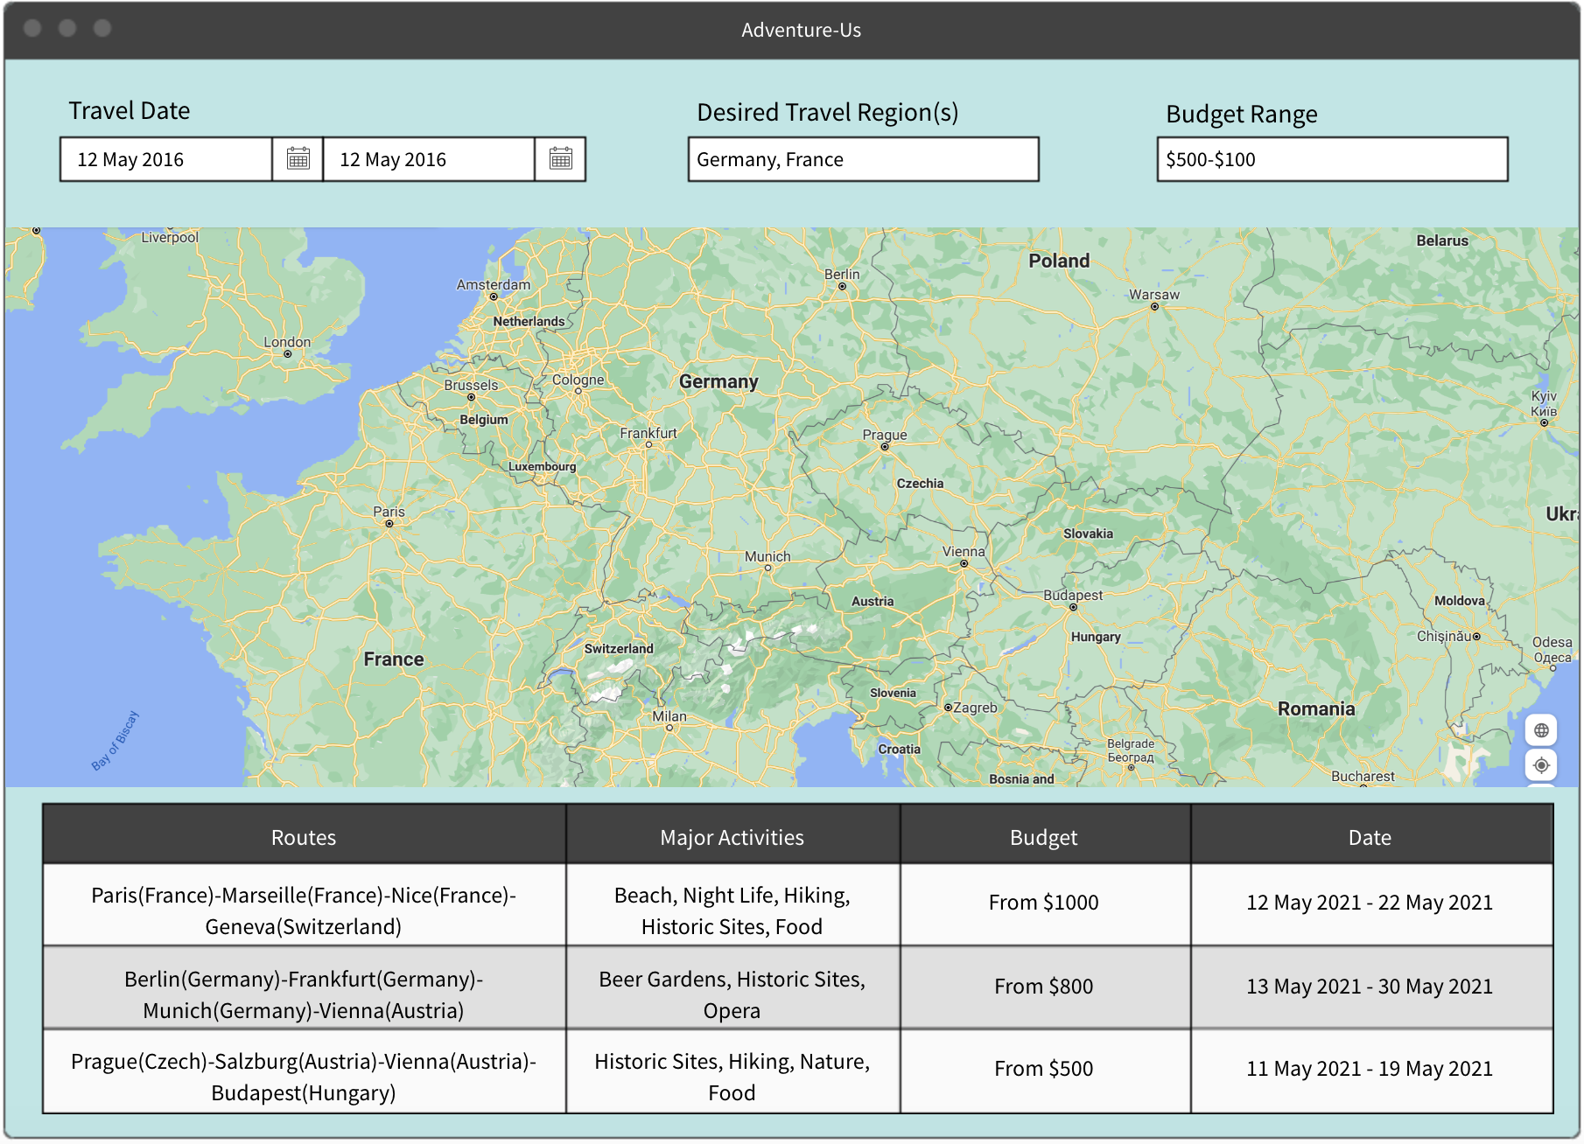Click the start Travel Date field
Image resolution: width=1584 pixels, height=1144 pixels.
pyautogui.click(x=166, y=159)
